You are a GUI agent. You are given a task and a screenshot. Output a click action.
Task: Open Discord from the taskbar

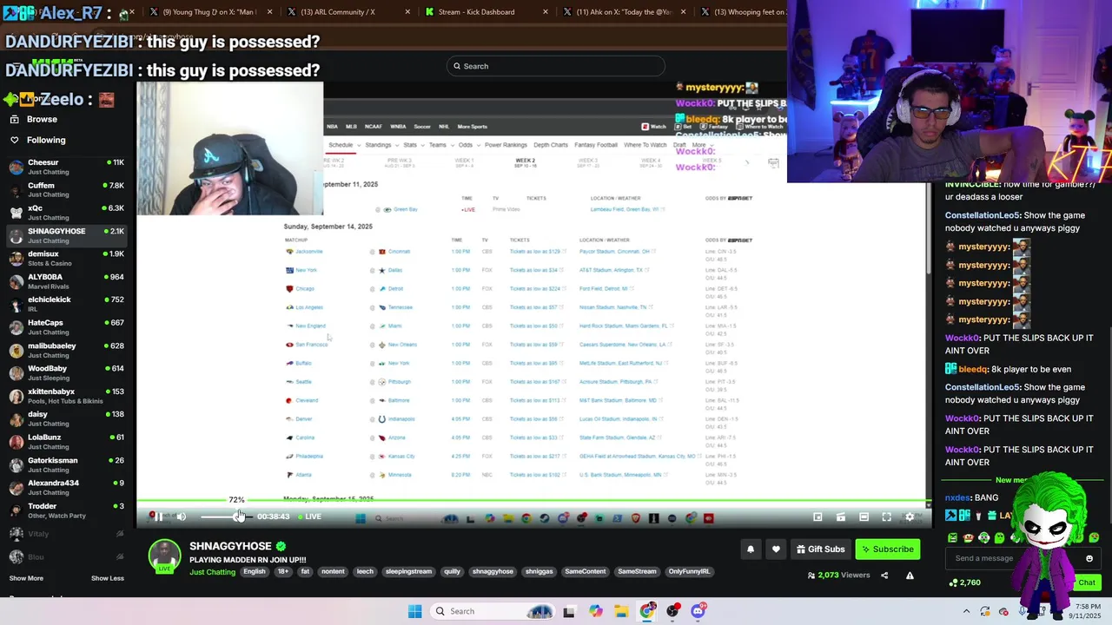coord(698,611)
